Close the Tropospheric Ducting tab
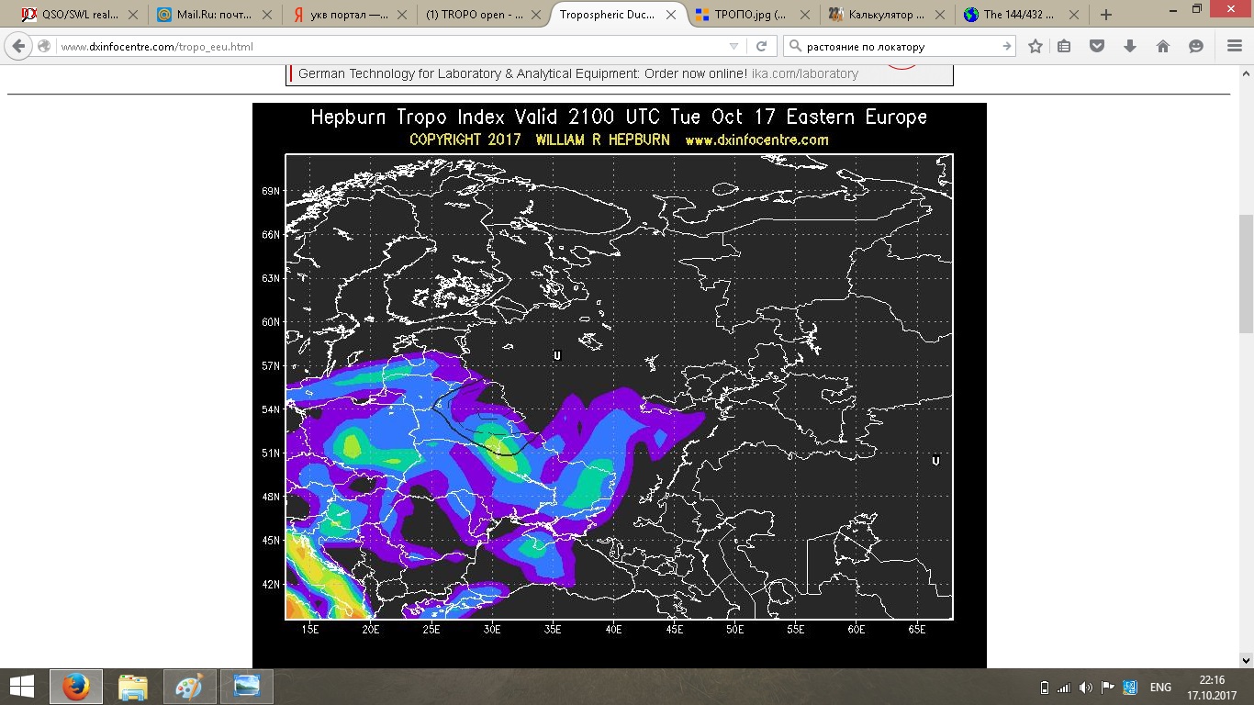The height and width of the screenshot is (705, 1254). [670, 15]
